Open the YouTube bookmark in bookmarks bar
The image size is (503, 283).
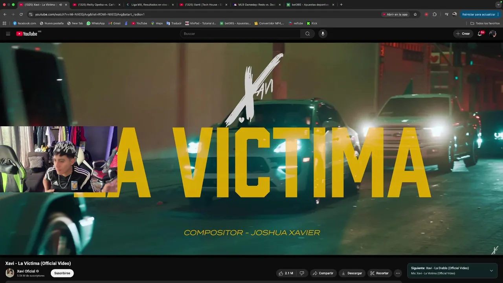click(139, 23)
